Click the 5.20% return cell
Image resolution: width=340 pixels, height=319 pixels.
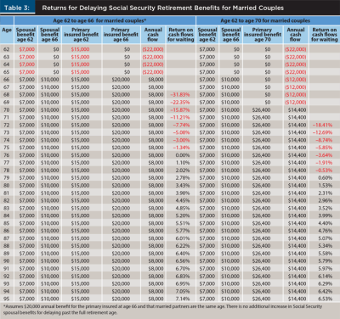tap(183, 215)
